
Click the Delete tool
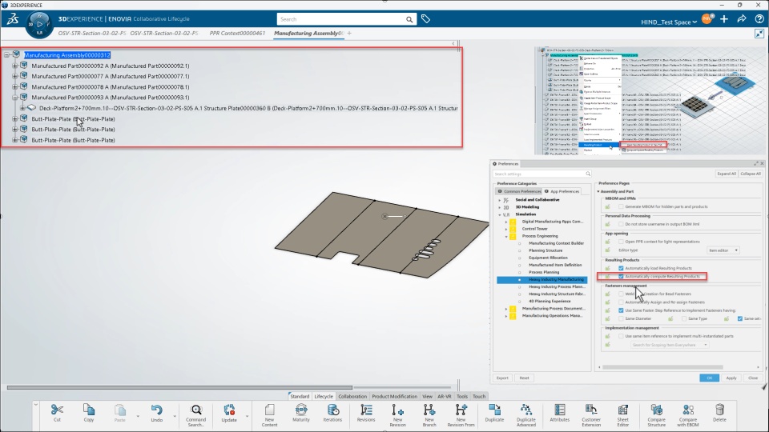click(719, 413)
